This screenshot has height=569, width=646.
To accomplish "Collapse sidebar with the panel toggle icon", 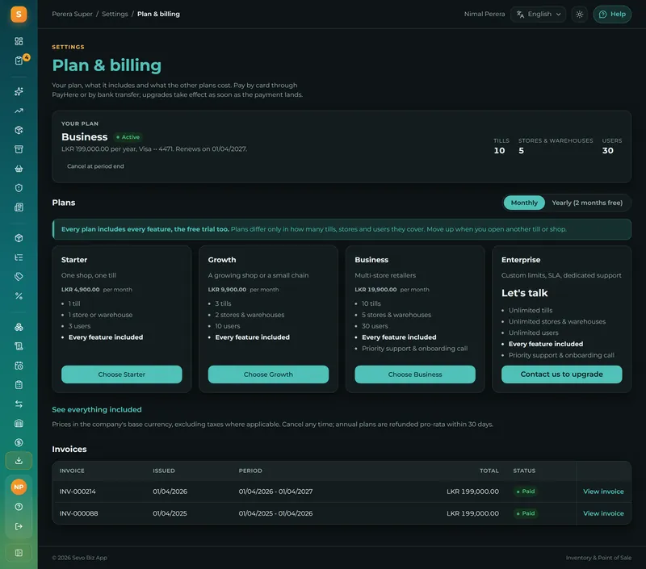I will (x=19, y=553).
